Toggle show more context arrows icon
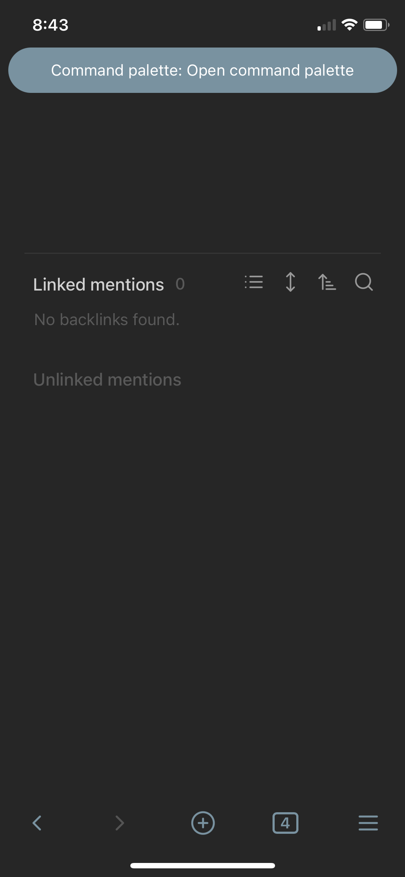 point(291,282)
